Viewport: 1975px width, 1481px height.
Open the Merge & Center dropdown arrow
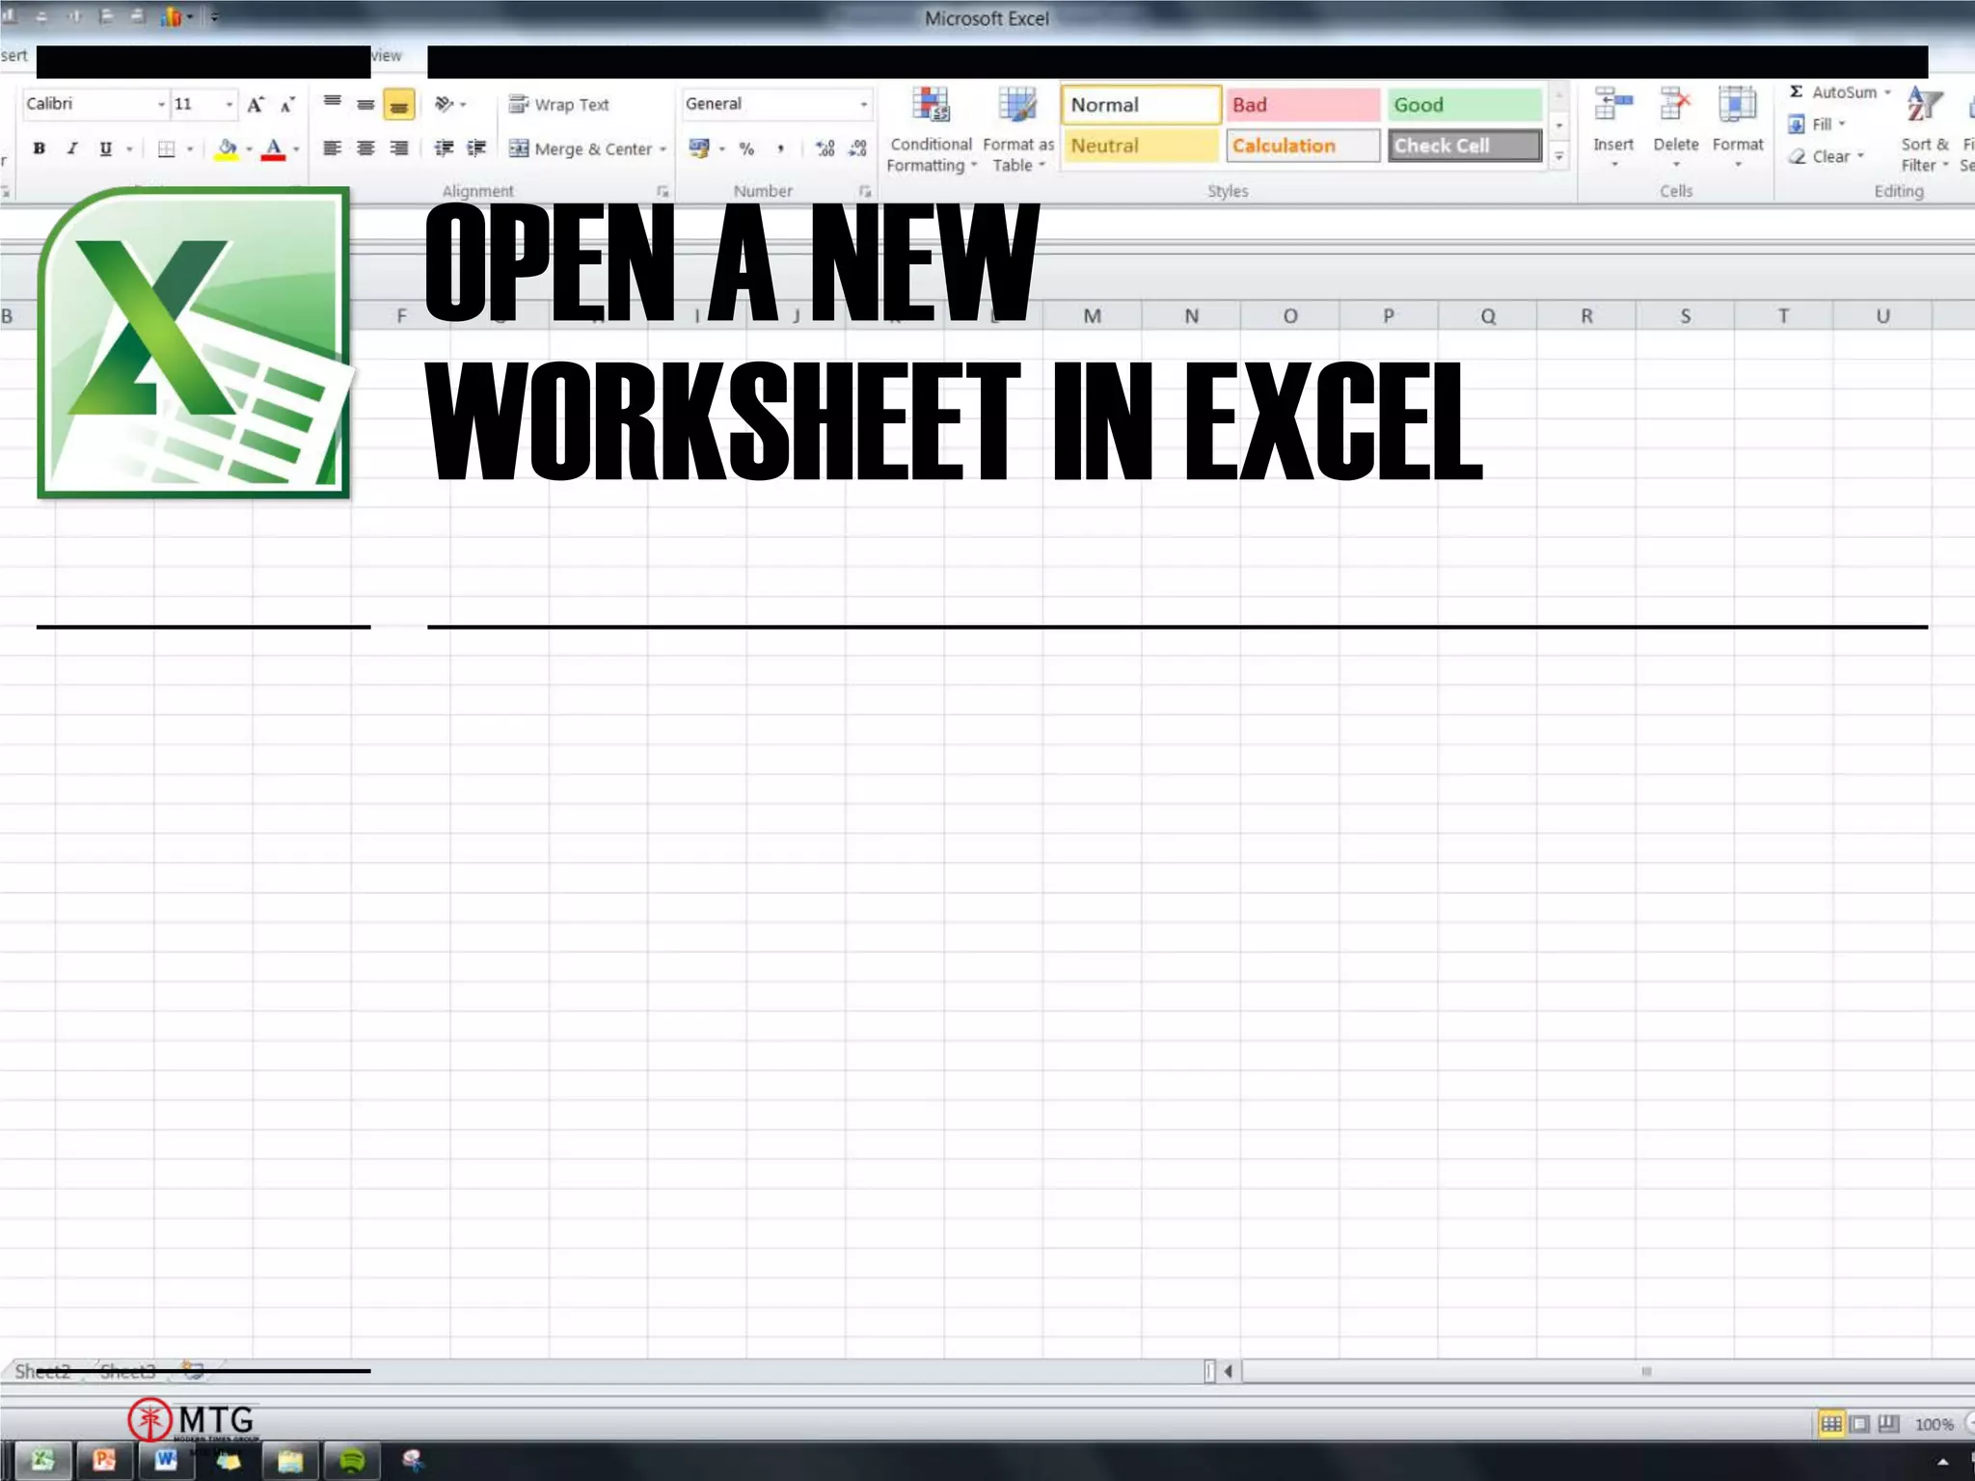pos(663,149)
